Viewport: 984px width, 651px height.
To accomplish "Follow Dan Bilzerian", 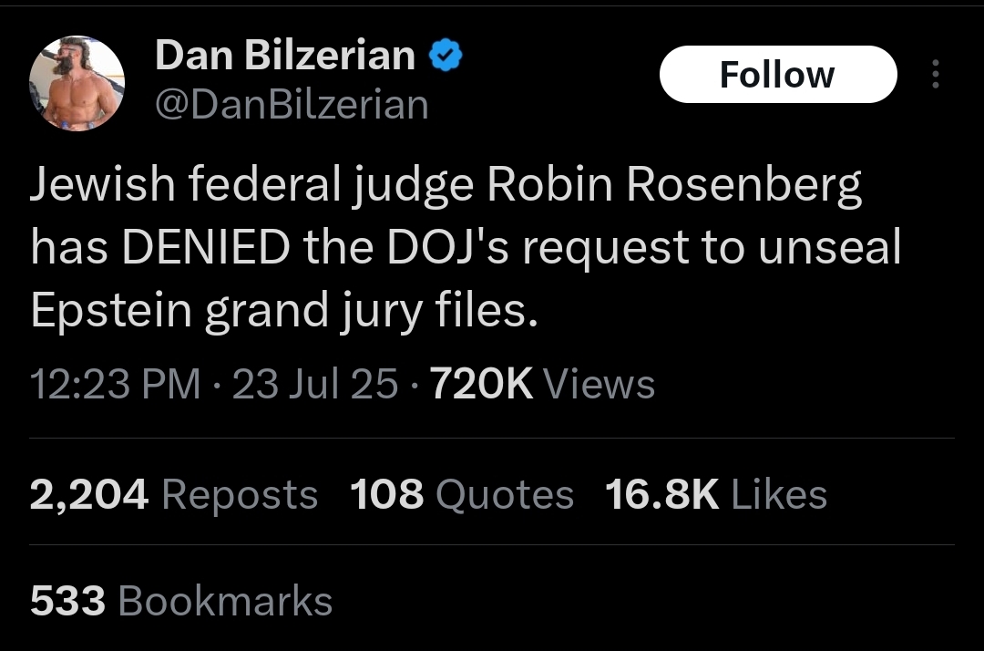I will tap(777, 75).
